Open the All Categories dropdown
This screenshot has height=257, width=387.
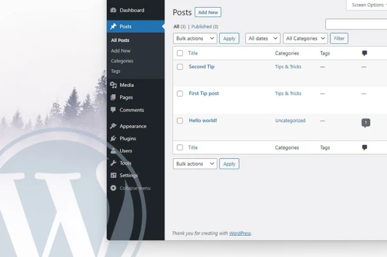[305, 39]
